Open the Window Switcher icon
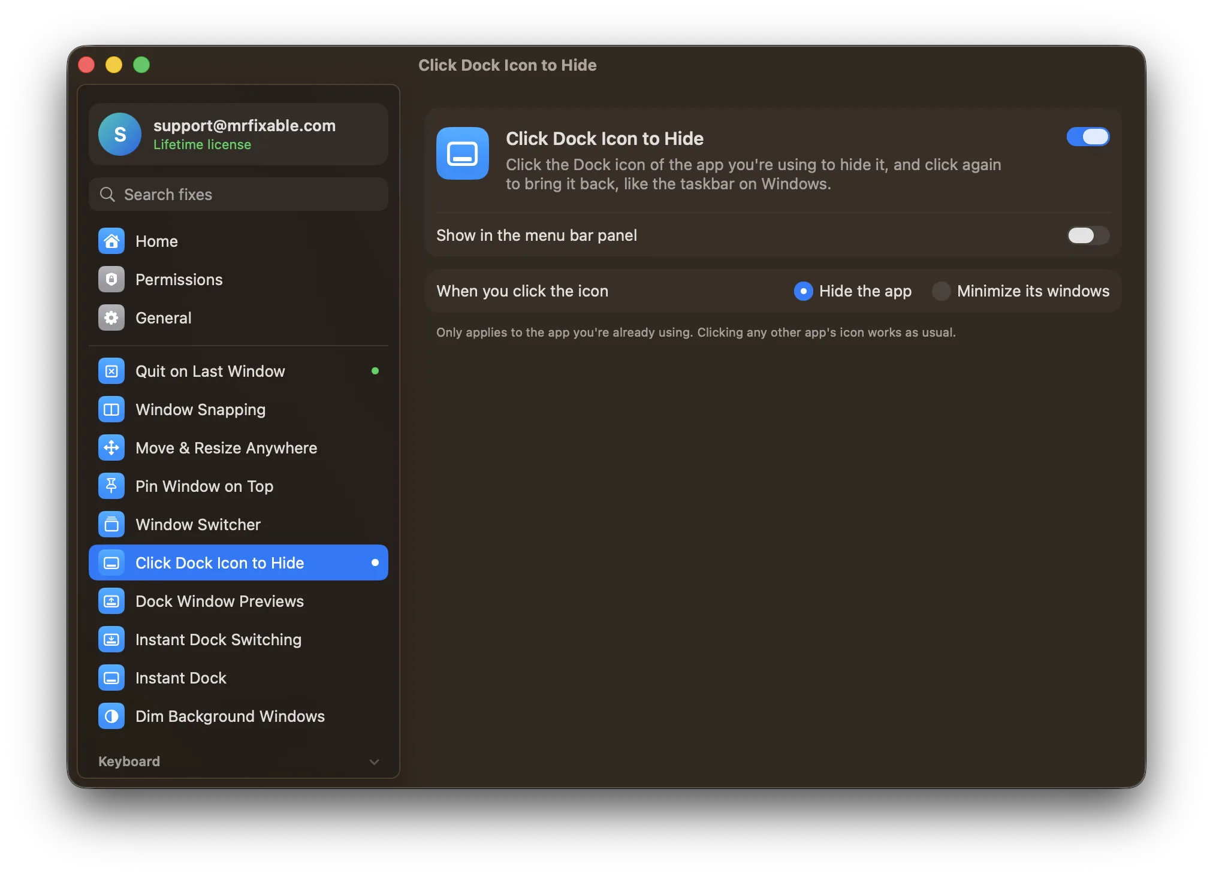This screenshot has height=877, width=1213. click(111, 525)
